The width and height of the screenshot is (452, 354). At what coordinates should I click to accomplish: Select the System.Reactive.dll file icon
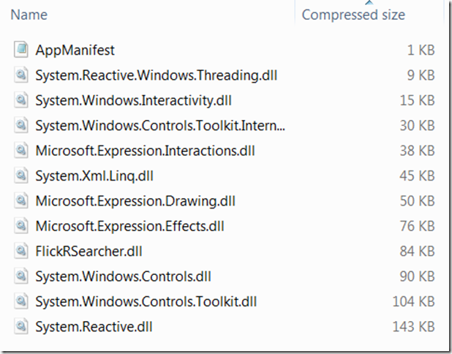[21, 326]
